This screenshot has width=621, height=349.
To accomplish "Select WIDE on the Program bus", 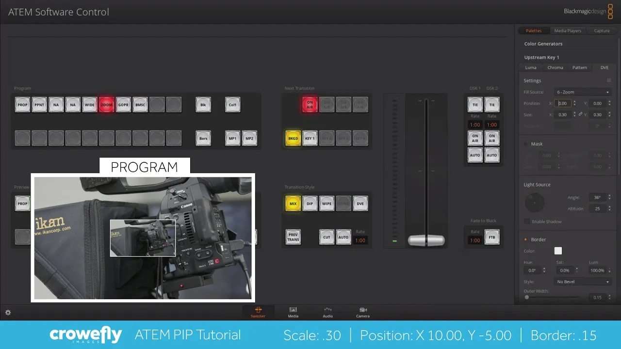I will 90,105.
